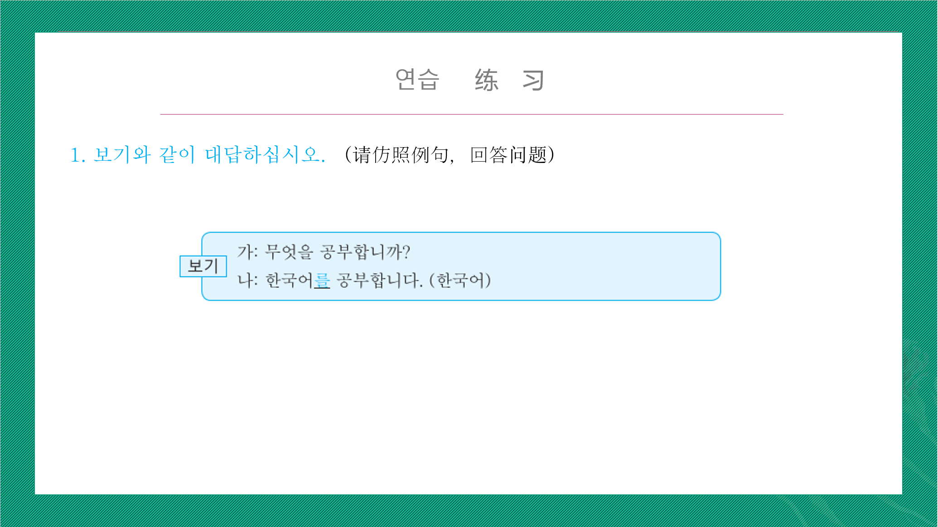The height and width of the screenshot is (527, 938).
Task: Click the underlined blue particle 를
Action: (322, 281)
